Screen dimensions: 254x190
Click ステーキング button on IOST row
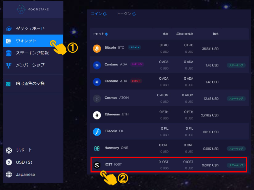236,165
